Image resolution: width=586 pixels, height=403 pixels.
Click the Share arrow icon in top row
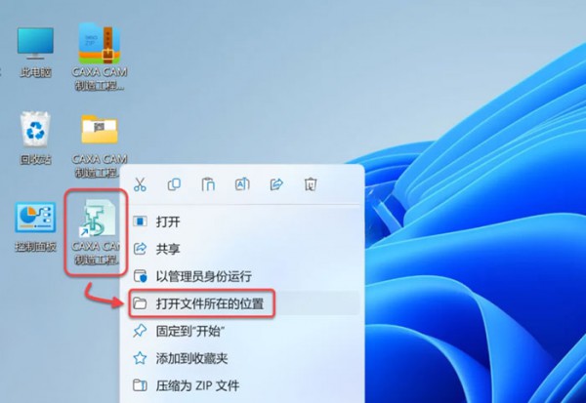276,184
